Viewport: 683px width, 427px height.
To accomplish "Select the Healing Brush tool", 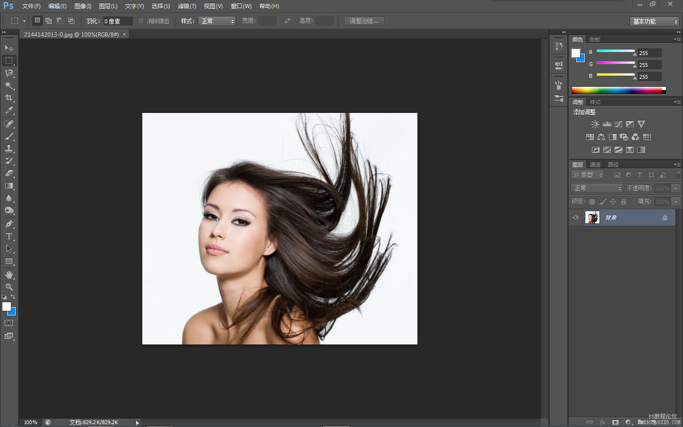I will (9, 124).
